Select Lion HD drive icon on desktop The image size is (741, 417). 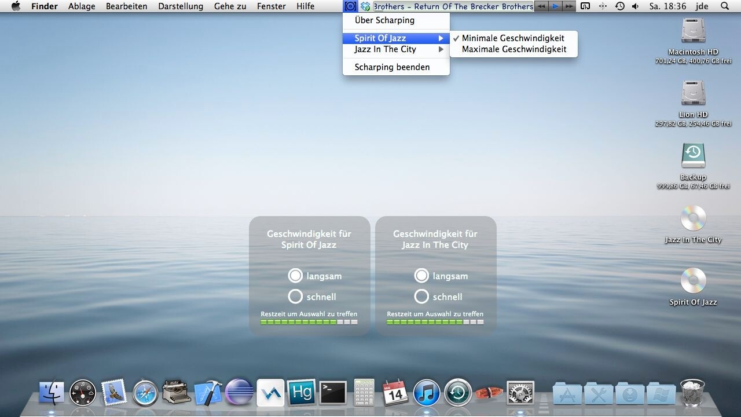pyautogui.click(x=693, y=93)
